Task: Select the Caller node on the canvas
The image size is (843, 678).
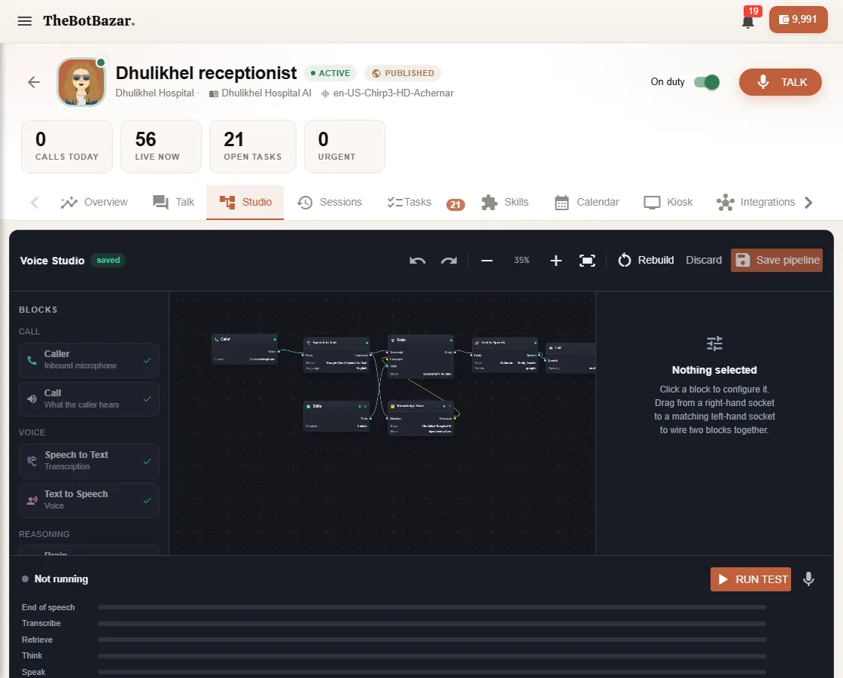Action: coord(245,349)
